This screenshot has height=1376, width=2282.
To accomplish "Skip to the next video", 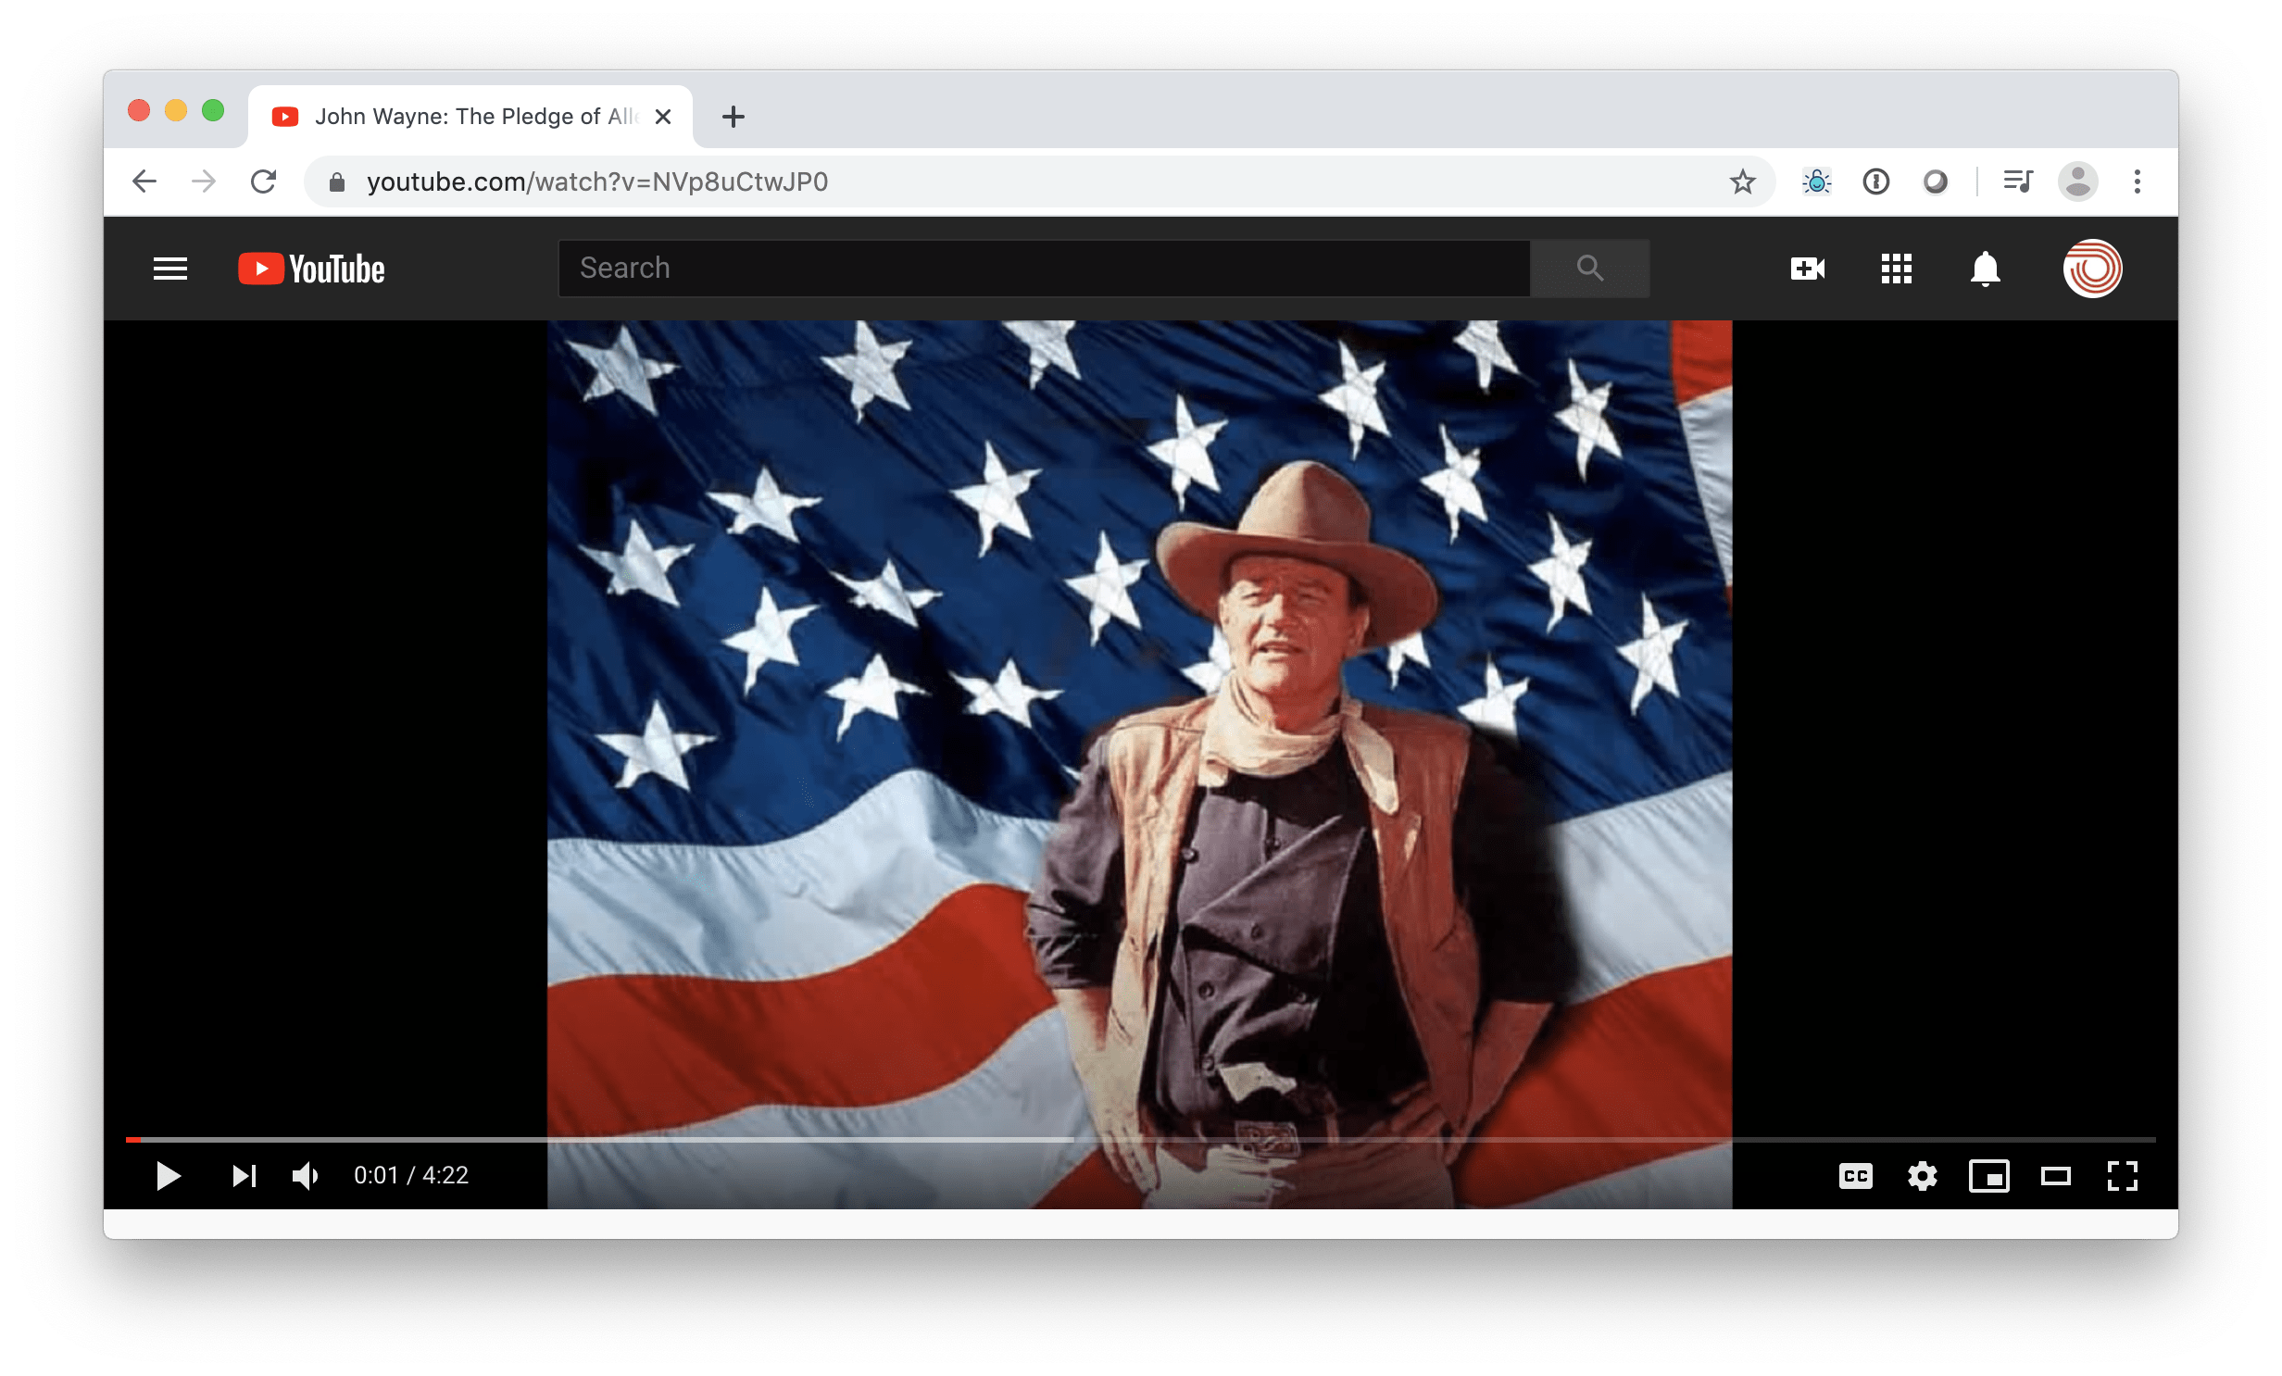I will pyautogui.click(x=244, y=1175).
